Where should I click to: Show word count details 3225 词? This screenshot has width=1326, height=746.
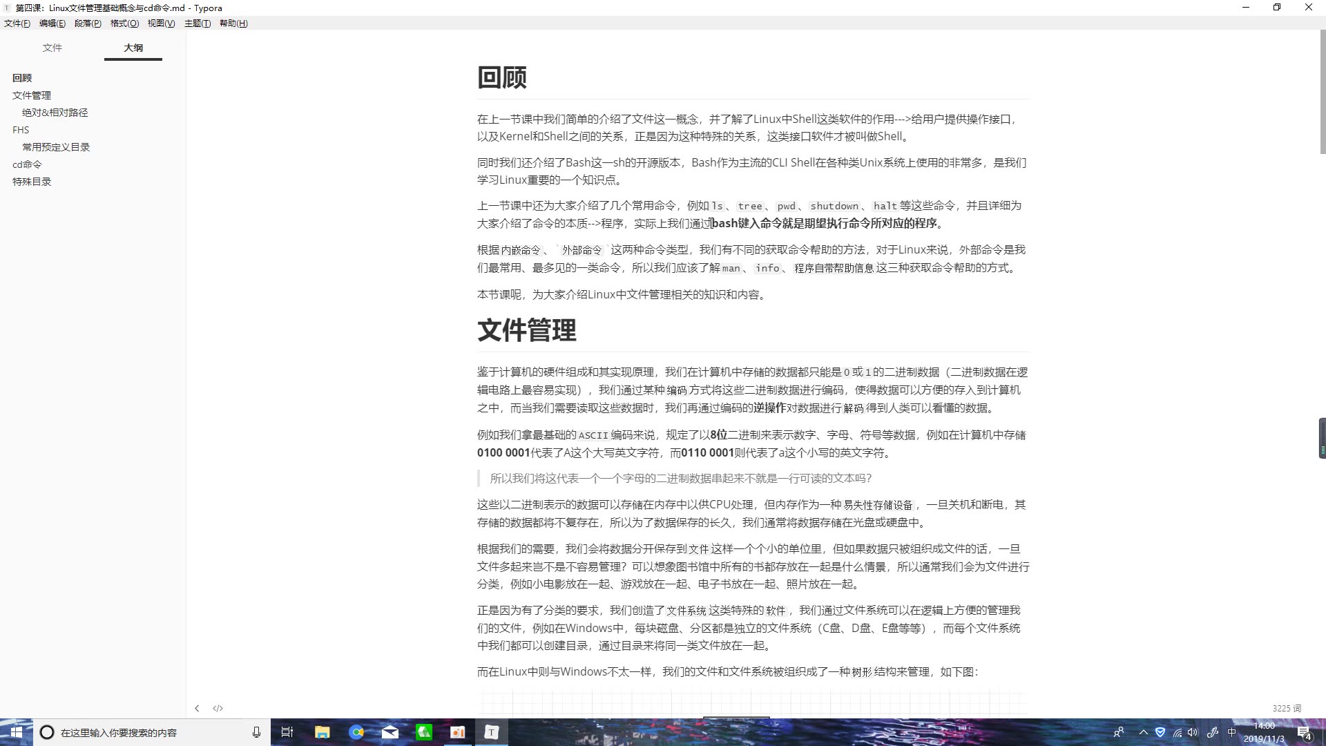coord(1287,708)
